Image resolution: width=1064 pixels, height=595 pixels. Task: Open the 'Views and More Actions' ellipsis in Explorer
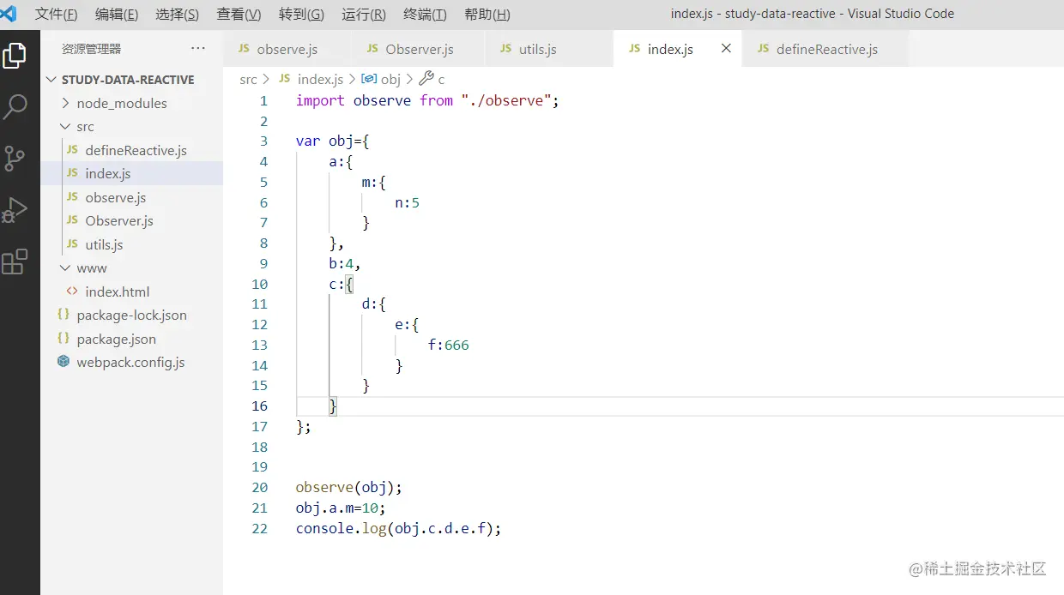click(198, 49)
